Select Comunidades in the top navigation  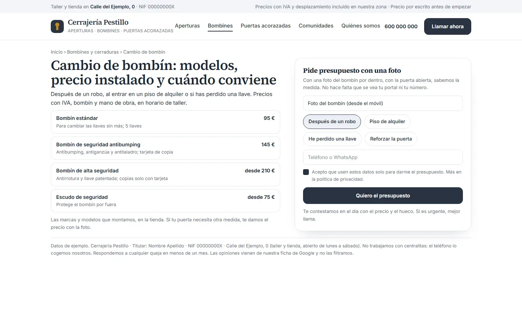coord(316,26)
